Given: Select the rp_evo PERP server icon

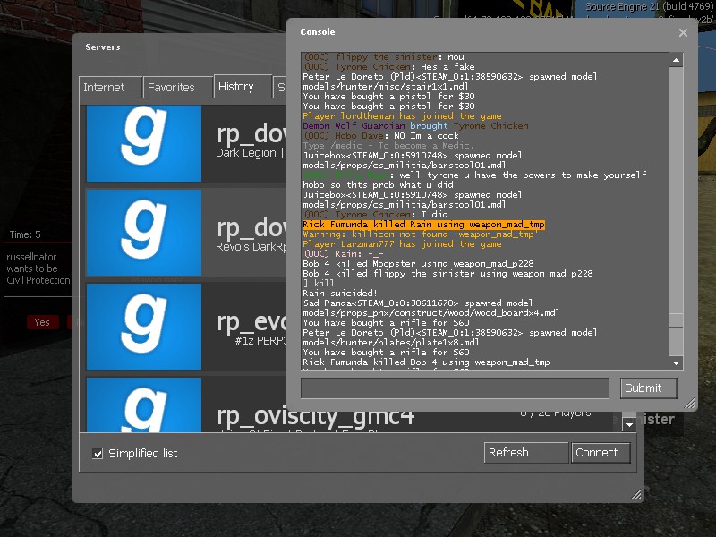Looking at the screenshot, I should tap(144, 327).
